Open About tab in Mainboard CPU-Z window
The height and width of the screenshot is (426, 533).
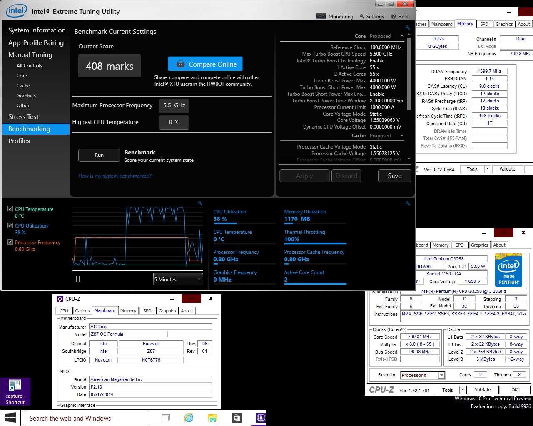(x=187, y=311)
